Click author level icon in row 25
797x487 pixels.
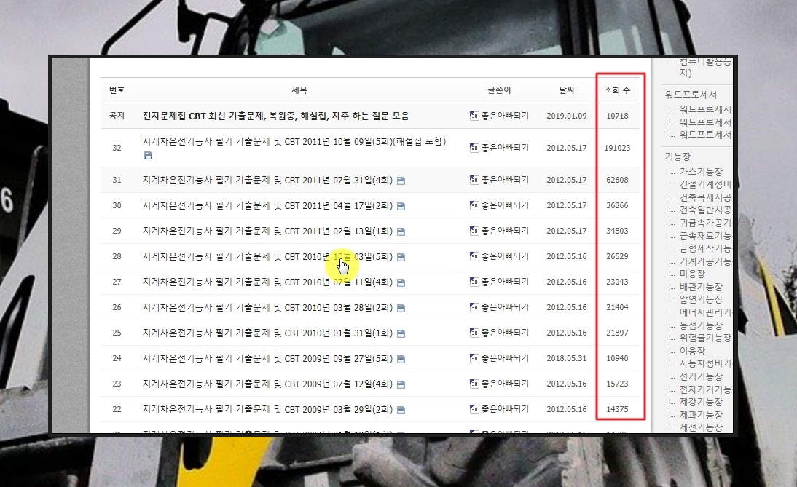coord(474,333)
